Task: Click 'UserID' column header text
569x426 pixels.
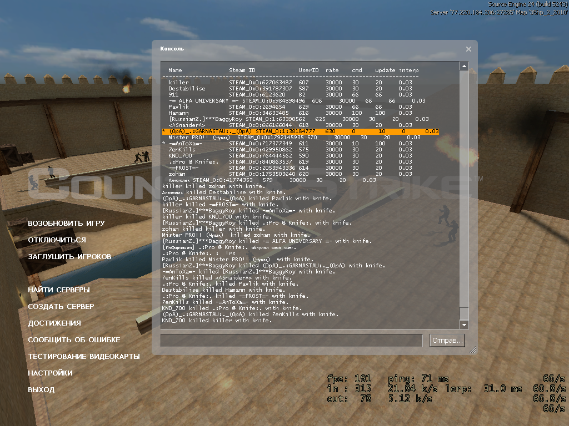Action: [308, 70]
